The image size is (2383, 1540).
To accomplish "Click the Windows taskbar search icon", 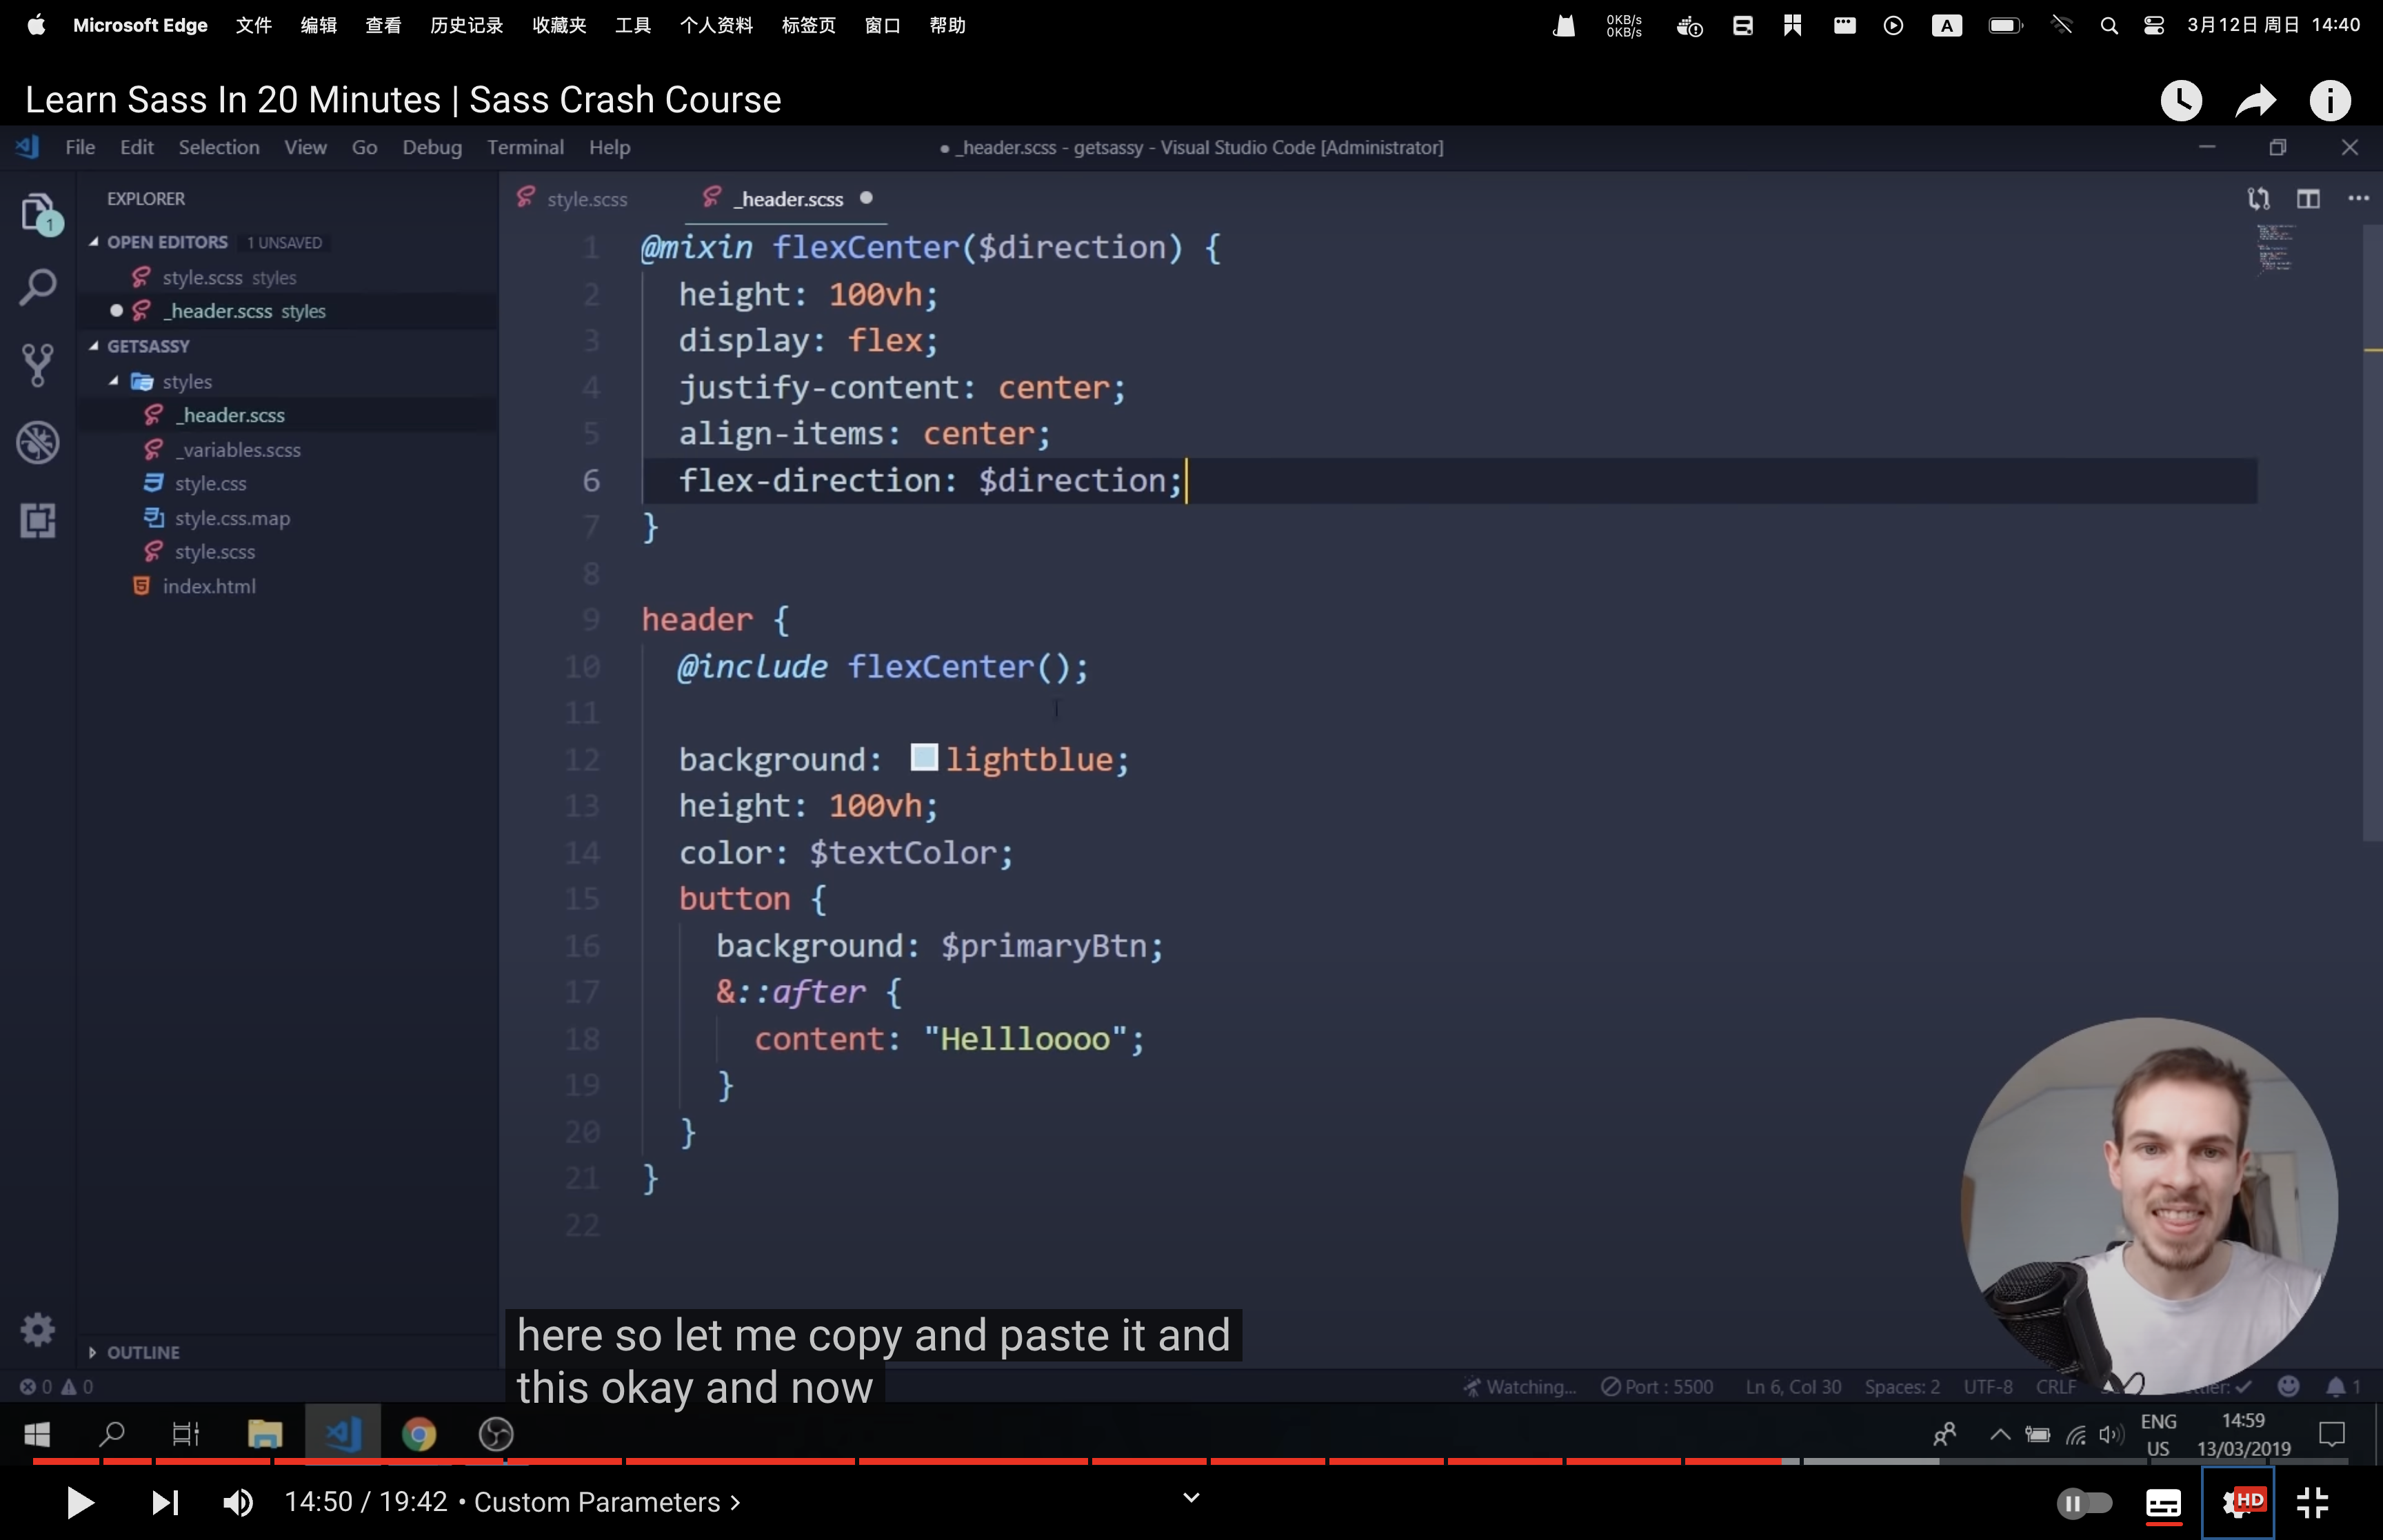I will click(x=112, y=1435).
